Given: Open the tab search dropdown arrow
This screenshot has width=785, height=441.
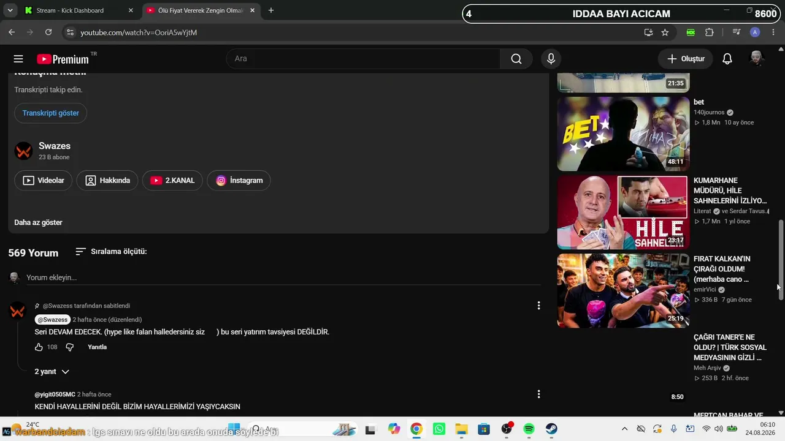Looking at the screenshot, I should tap(10, 10).
